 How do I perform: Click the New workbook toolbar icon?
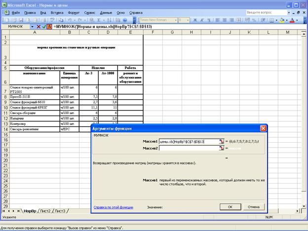tap(7, 20)
